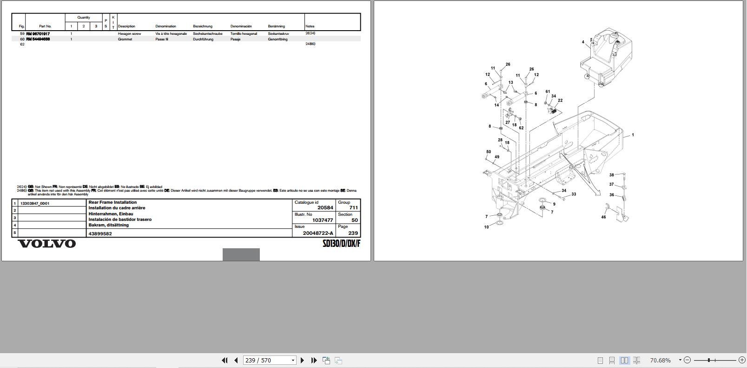Switch to single page layout
This screenshot has height=368, width=747.
tap(600, 360)
